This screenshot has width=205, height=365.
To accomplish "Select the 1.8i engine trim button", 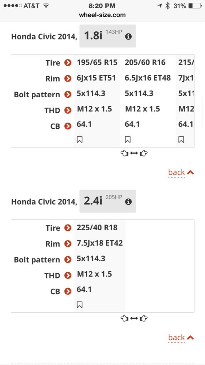I will click(107, 36).
